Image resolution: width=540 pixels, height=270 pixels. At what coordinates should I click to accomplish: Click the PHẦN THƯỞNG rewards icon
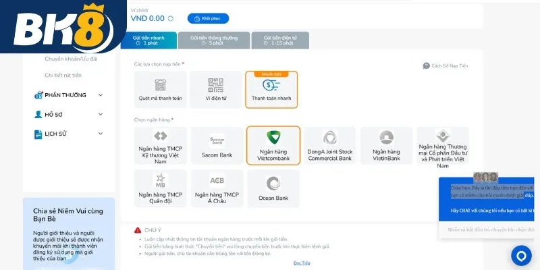38,95
